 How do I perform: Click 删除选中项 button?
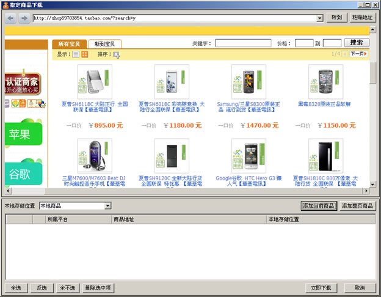click(98, 288)
